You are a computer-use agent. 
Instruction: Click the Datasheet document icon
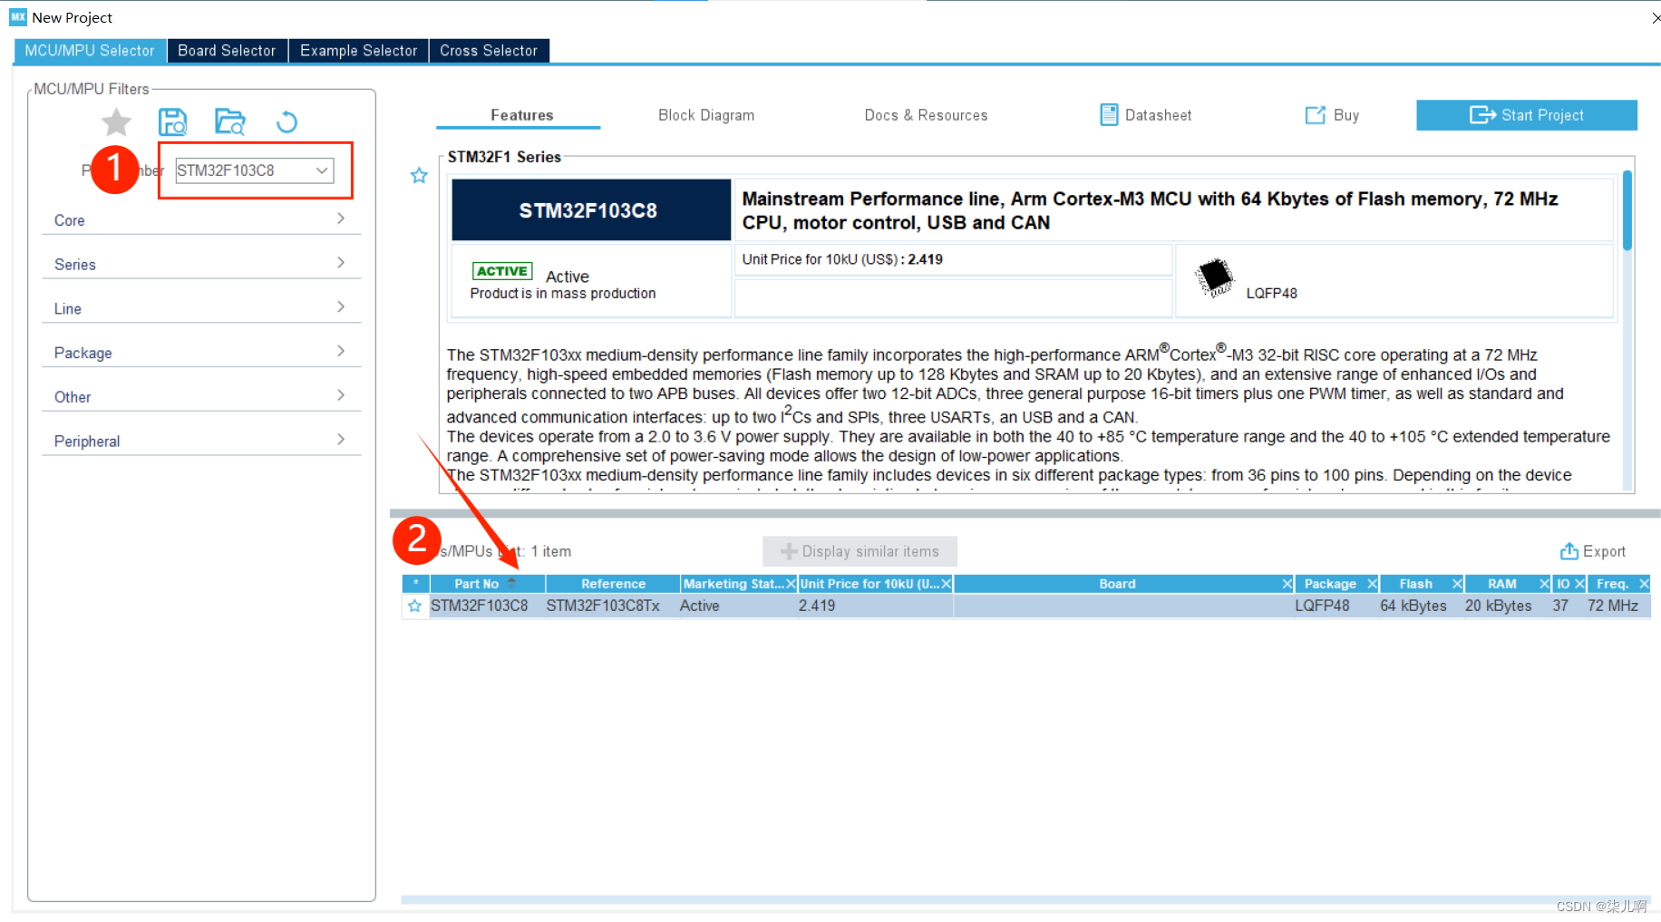click(x=1108, y=115)
